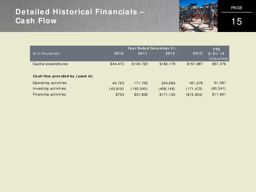This screenshot has height=192, width=256.
Task: Click the 'Year Ended December 31,' header
Action: [152, 48]
